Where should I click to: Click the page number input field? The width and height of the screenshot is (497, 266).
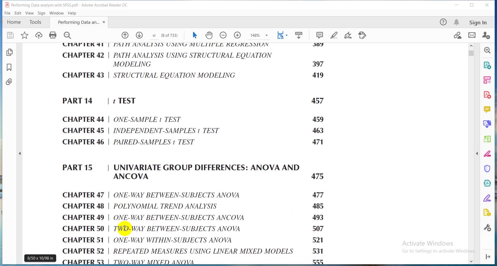pyautogui.click(x=154, y=35)
